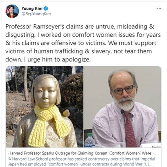The image size is (167, 167).
Task: Click the Harvard Professor Sparks Outrage headline
Action: point(82,153)
